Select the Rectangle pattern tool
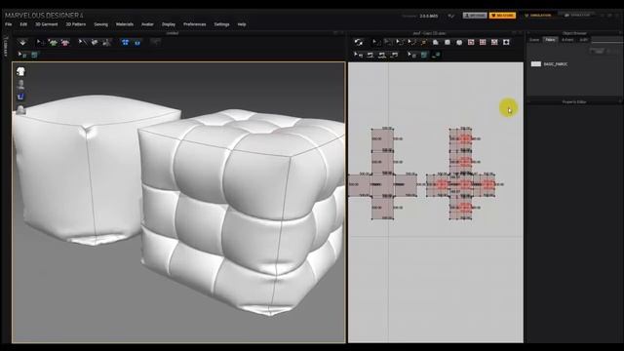This screenshot has height=351, width=624. pos(448,42)
